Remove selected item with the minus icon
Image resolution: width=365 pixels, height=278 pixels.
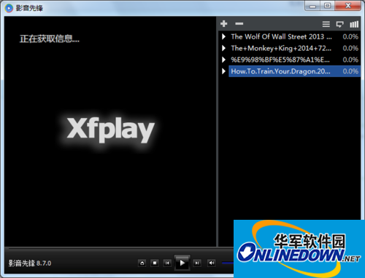239,24
